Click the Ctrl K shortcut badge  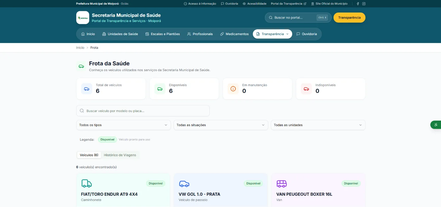(322, 18)
